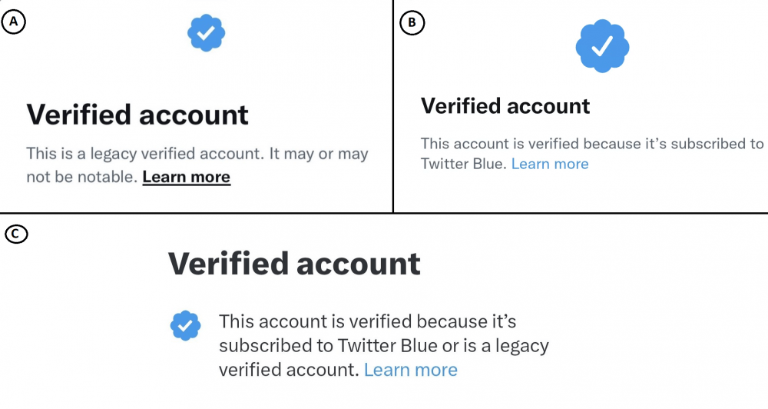Image resolution: width=768 pixels, height=409 pixels.
Task: Click the vertical divider between panels A and B
Action: pyautogui.click(x=392, y=106)
